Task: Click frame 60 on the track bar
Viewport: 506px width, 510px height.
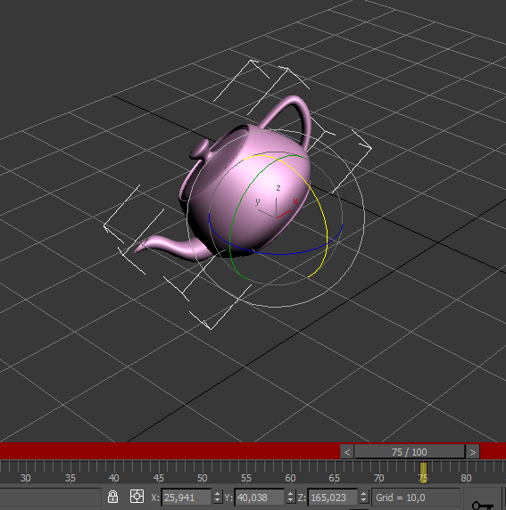Action: [x=290, y=478]
